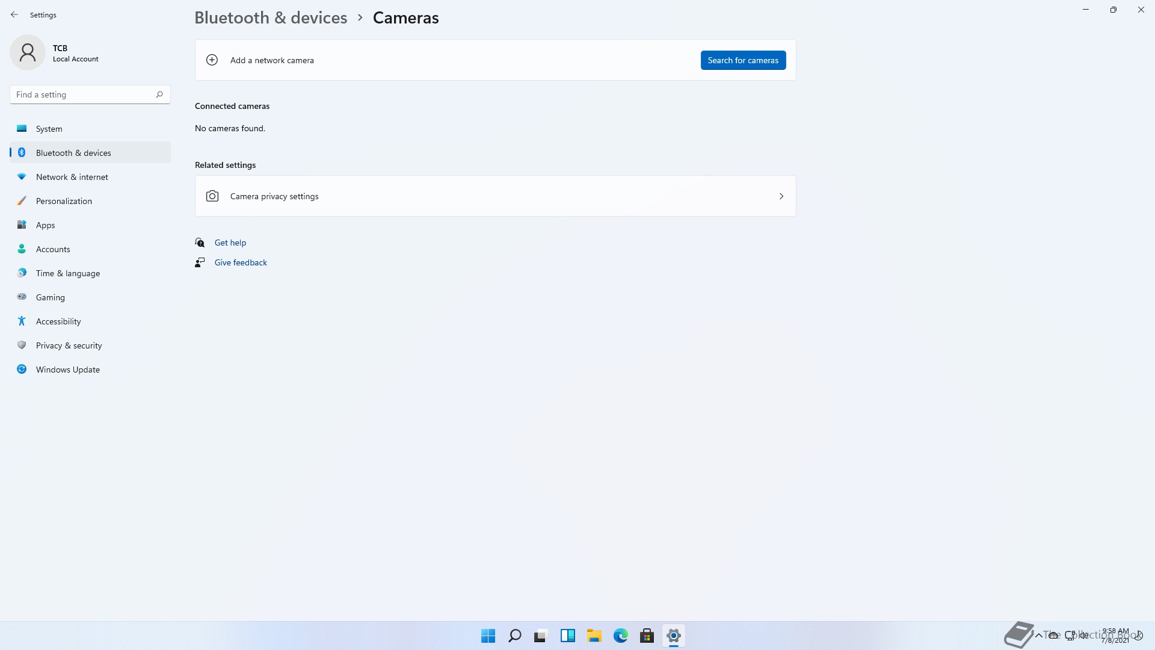Click the Get help icon
Image resolution: width=1155 pixels, height=650 pixels.
(200, 243)
